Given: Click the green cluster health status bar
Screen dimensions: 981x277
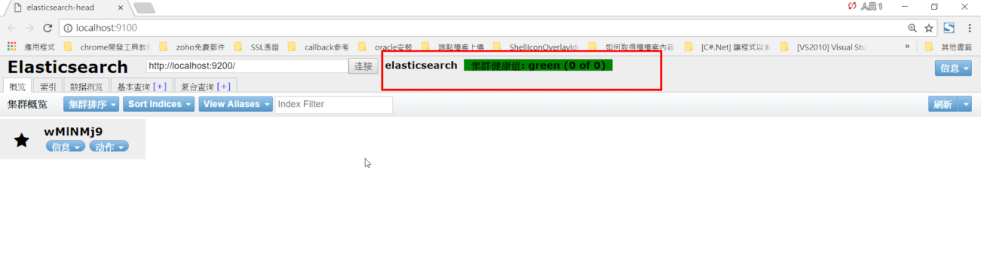Looking at the screenshot, I should (x=538, y=65).
